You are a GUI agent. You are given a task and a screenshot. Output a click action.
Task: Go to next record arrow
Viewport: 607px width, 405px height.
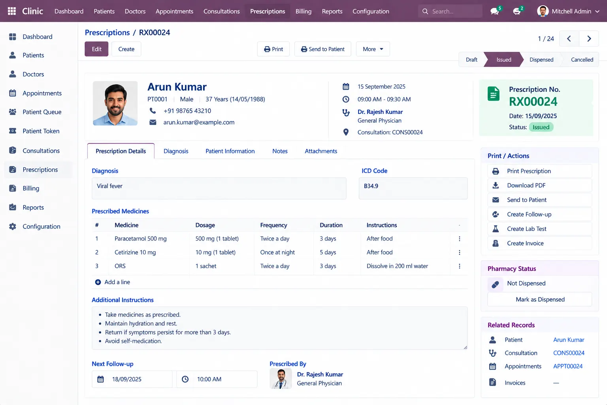point(589,39)
